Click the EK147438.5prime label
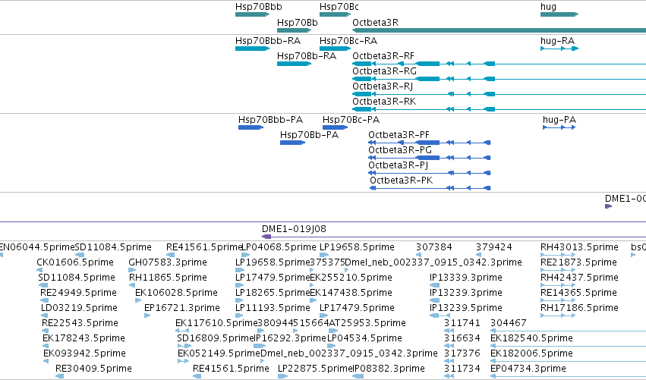The image size is (646, 380). click(351, 293)
